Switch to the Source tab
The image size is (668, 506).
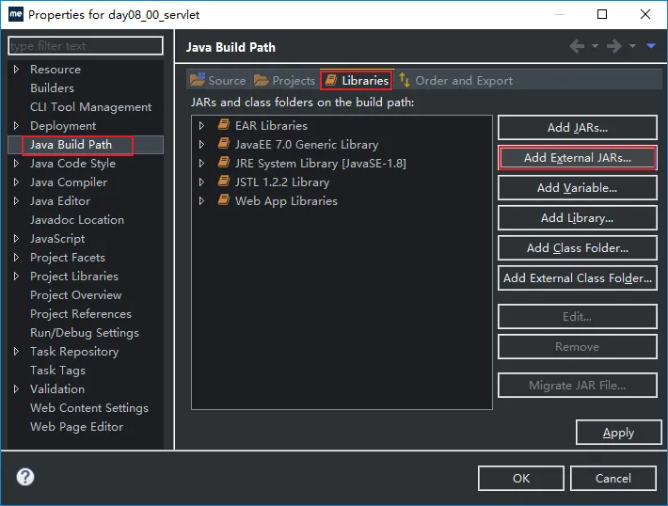[x=218, y=80]
